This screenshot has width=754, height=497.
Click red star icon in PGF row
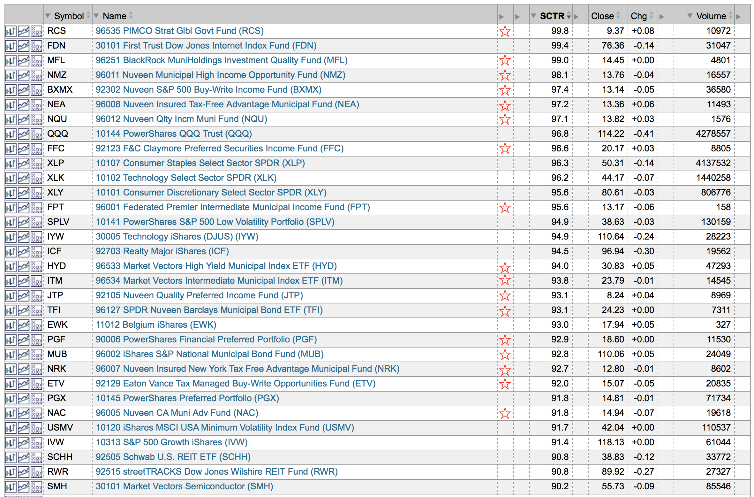(x=505, y=340)
